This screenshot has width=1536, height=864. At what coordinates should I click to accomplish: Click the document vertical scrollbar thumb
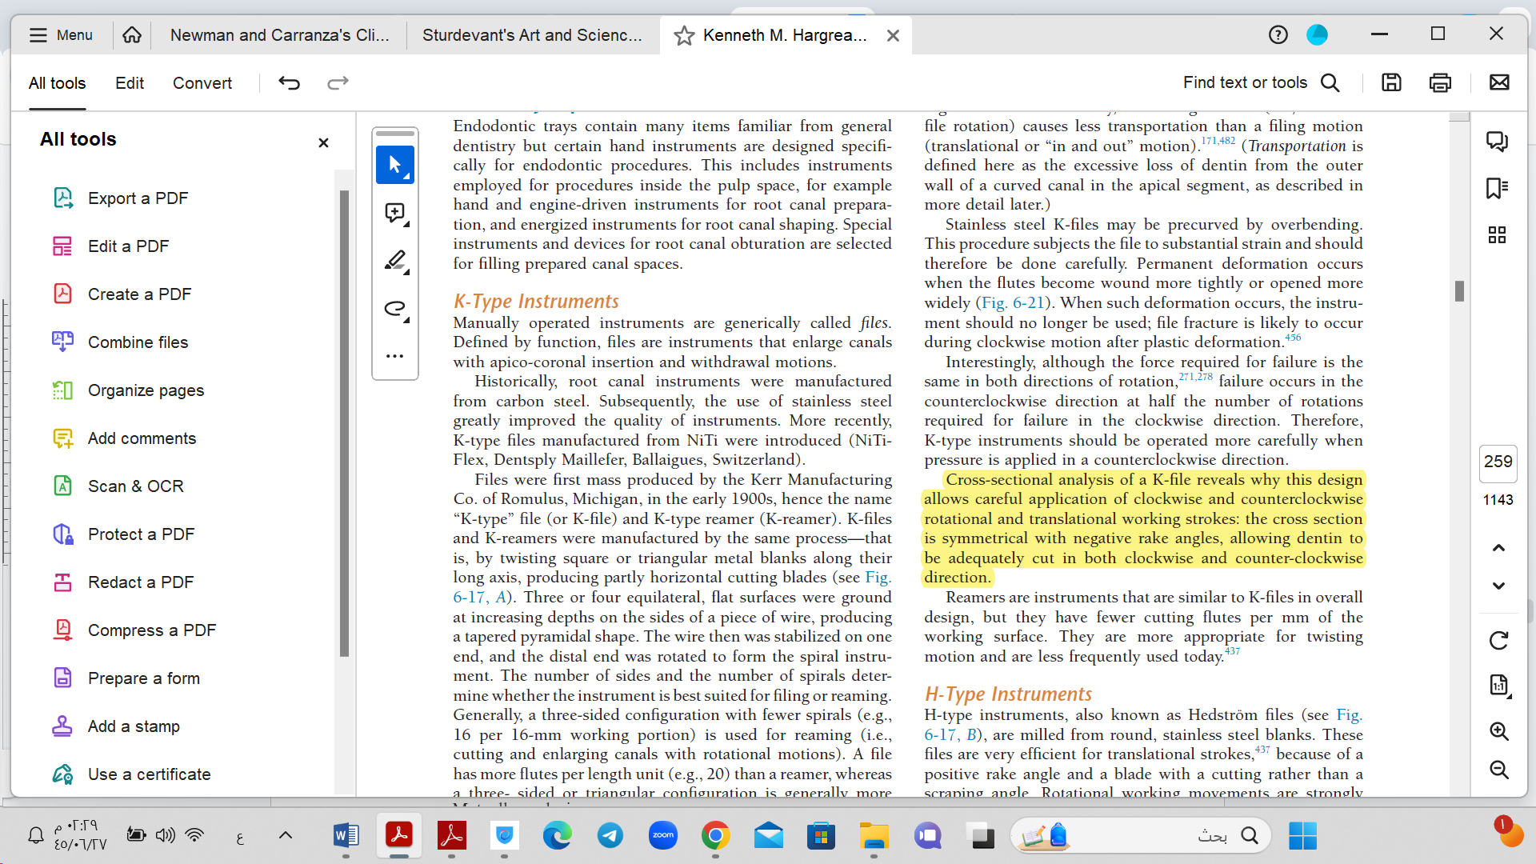pos(1459,291)
